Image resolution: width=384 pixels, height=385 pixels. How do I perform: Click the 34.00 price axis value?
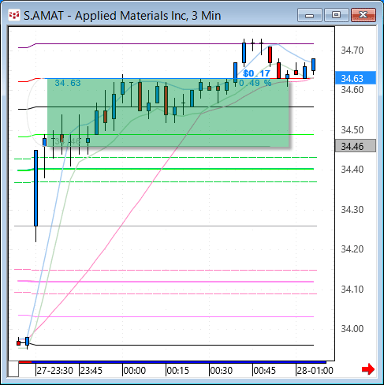click(x=352, y=329)
